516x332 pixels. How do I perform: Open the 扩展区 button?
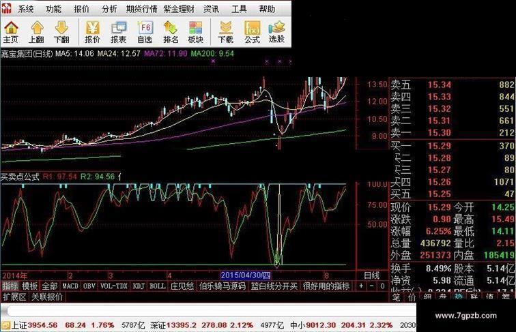coord(14,297)
